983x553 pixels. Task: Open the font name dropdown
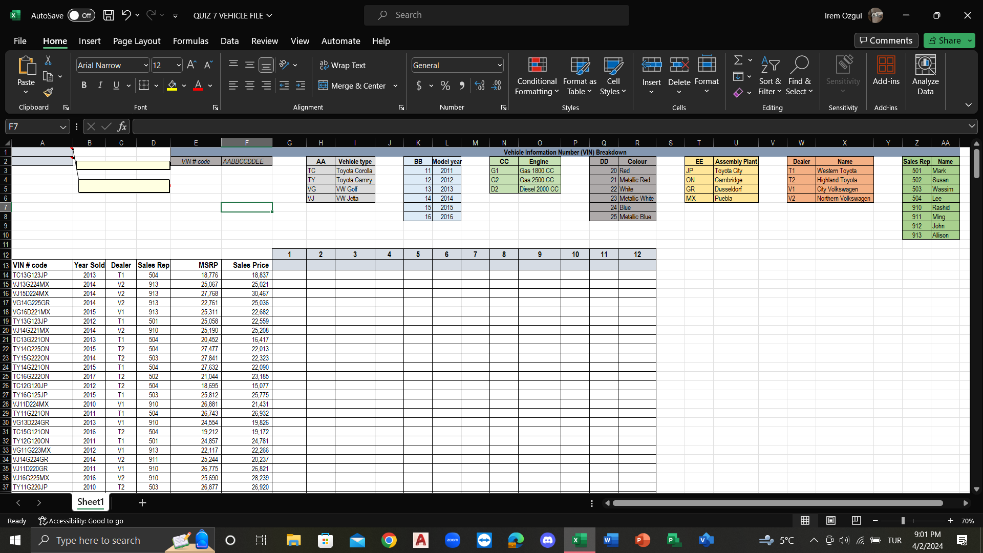pos(146,66)
